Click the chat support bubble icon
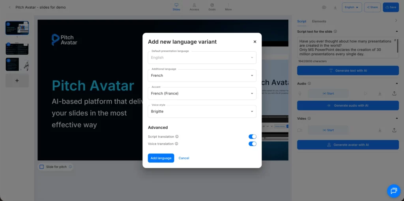Viewport: 404px width, 201px height. pyautogui.click(x=393, y=191)
